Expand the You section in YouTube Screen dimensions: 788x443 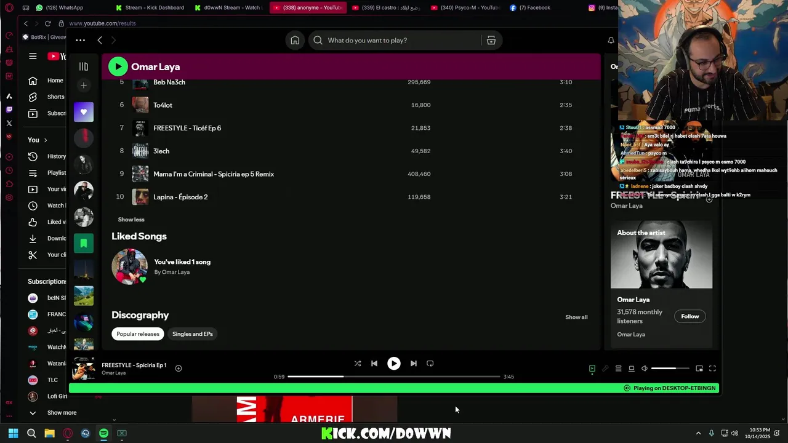coord(37,140)
